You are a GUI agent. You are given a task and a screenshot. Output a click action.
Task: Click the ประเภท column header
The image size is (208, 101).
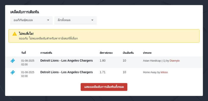click(x=147, y=53)
